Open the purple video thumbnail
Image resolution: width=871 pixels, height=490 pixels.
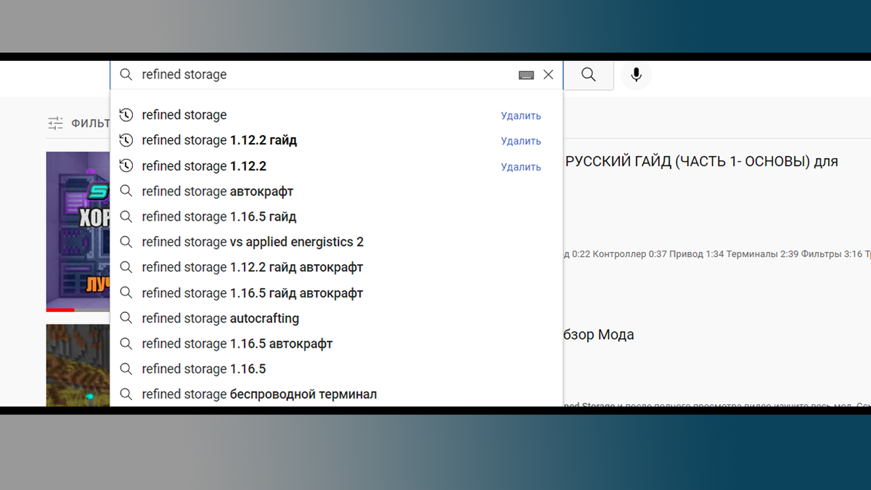pyautogui.click(x=78, y=231)
